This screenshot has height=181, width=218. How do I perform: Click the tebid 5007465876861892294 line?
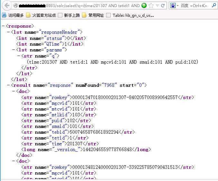pos(78,132)
